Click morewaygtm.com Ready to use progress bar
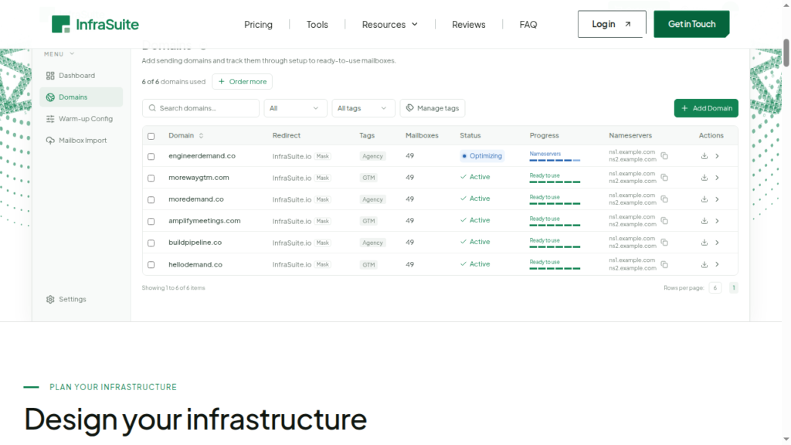 (x=555, y=182)
